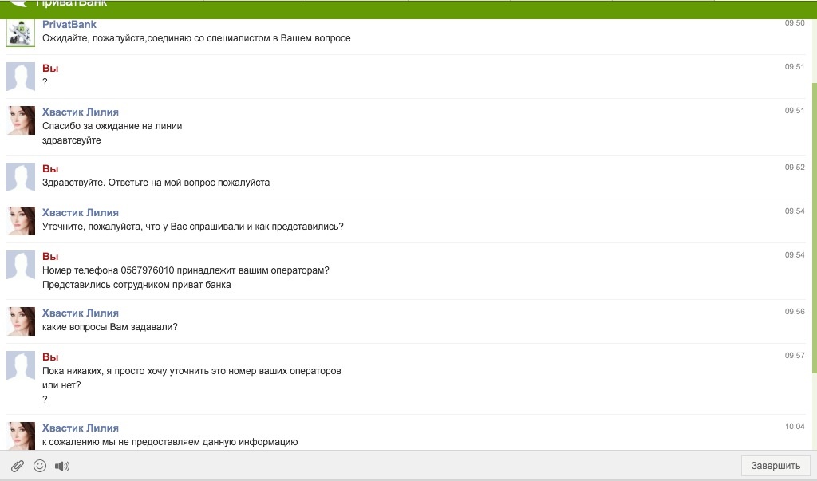The height and width of the screenshot is (481, 817).
Task: Click the "Вы" name at 09:52 message
Action: [50, 169]
